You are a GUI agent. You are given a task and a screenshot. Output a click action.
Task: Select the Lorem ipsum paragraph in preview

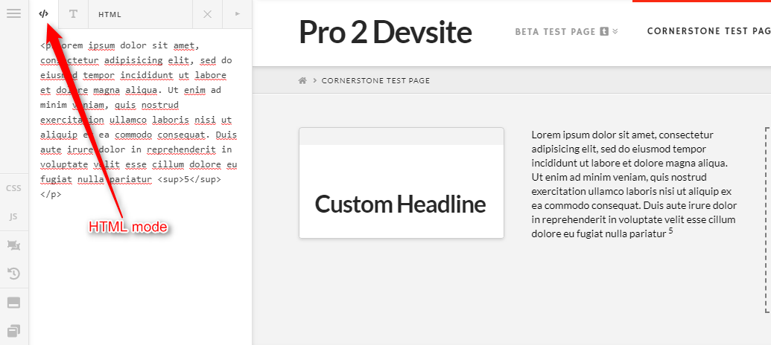pos(634,184)
